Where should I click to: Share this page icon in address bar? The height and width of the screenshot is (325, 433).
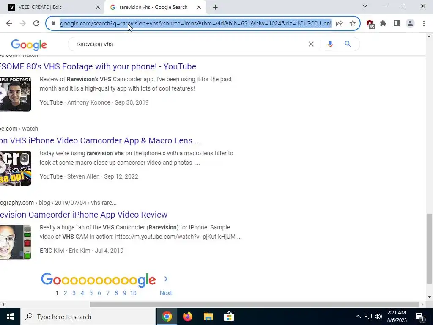[x=339, y=23]
